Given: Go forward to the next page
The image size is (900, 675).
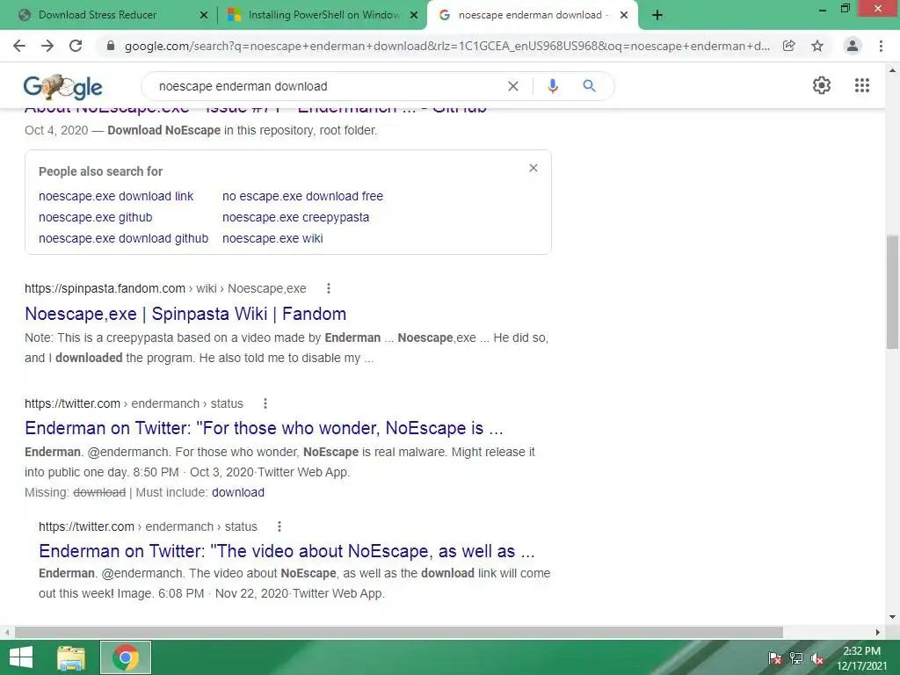Looking at the screenshot, I should coord(47,46).
